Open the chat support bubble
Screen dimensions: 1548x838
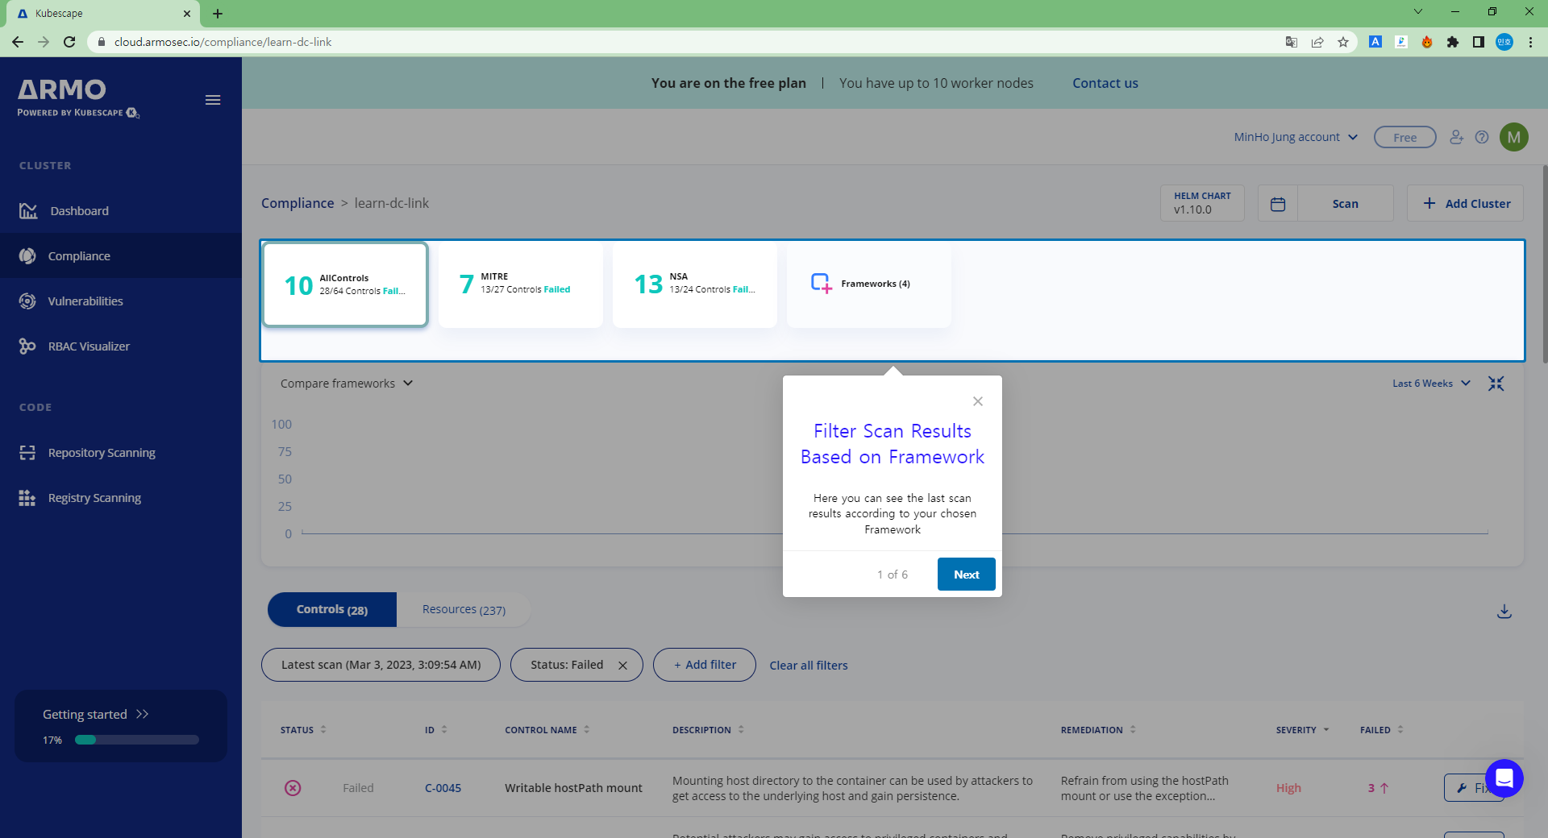coord(1504,778)
